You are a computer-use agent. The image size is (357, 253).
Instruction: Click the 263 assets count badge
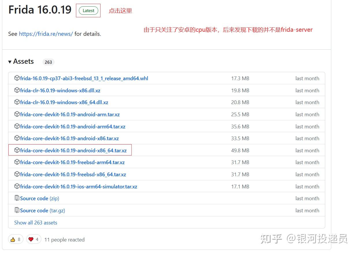point(48,62)
